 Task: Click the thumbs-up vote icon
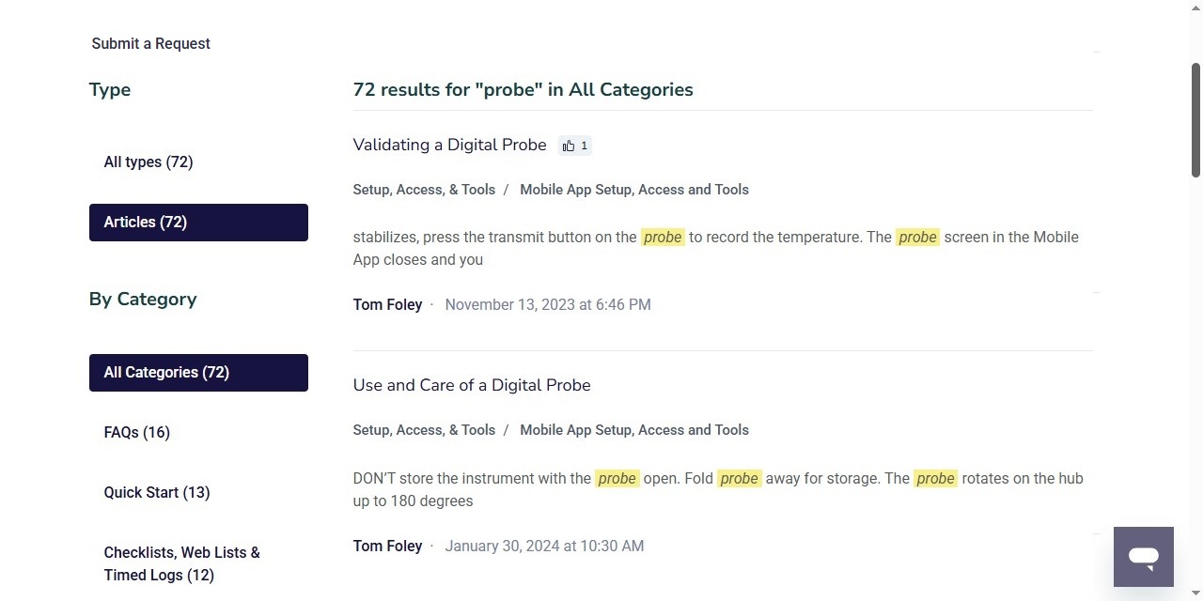(x=569, y=146)
